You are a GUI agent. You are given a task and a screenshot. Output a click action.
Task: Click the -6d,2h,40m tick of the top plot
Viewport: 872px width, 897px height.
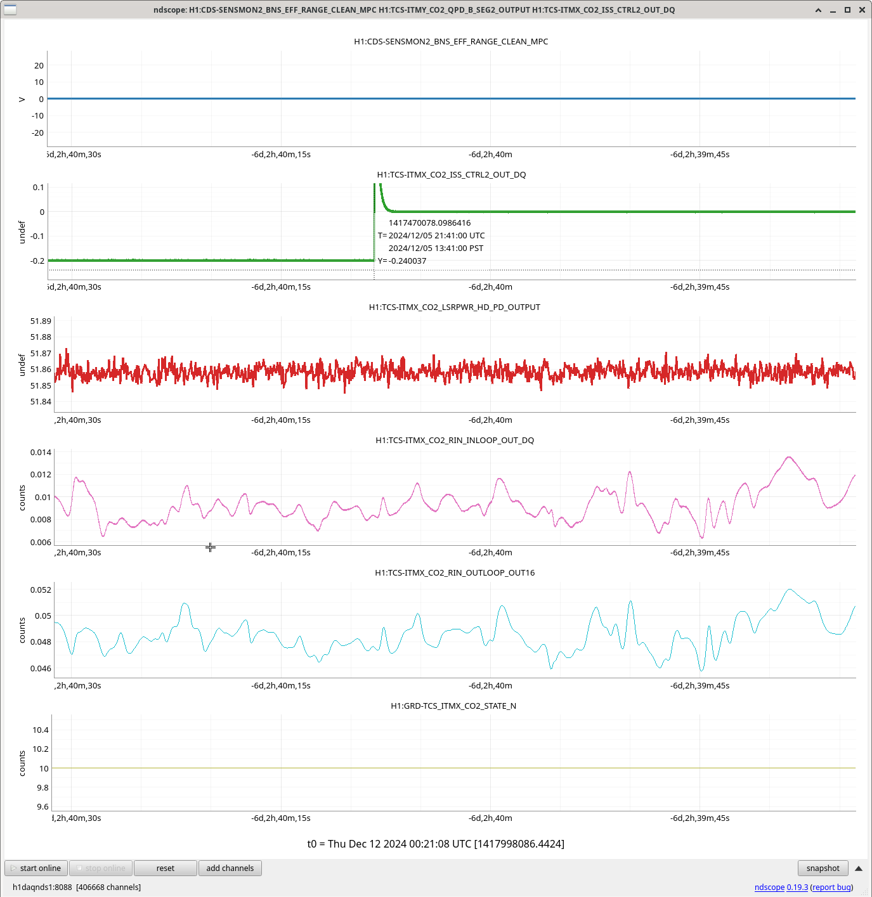coord(490,154)
